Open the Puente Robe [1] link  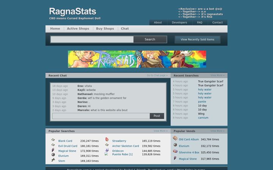(x=122, y=154)
